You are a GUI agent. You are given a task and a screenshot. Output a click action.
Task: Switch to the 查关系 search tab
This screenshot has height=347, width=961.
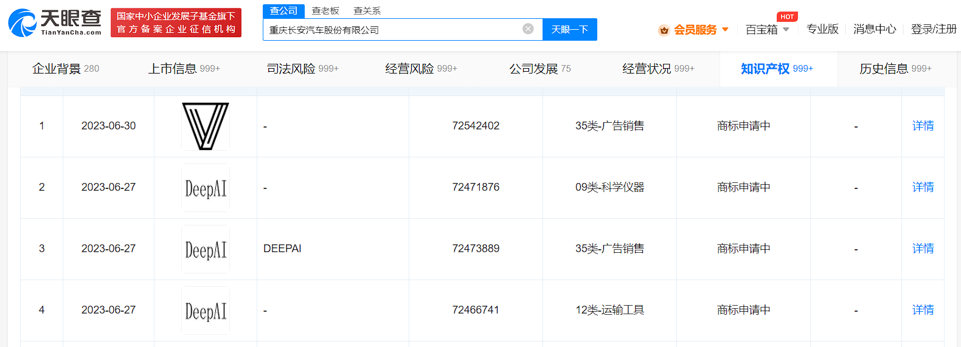[x=367, y=11]
